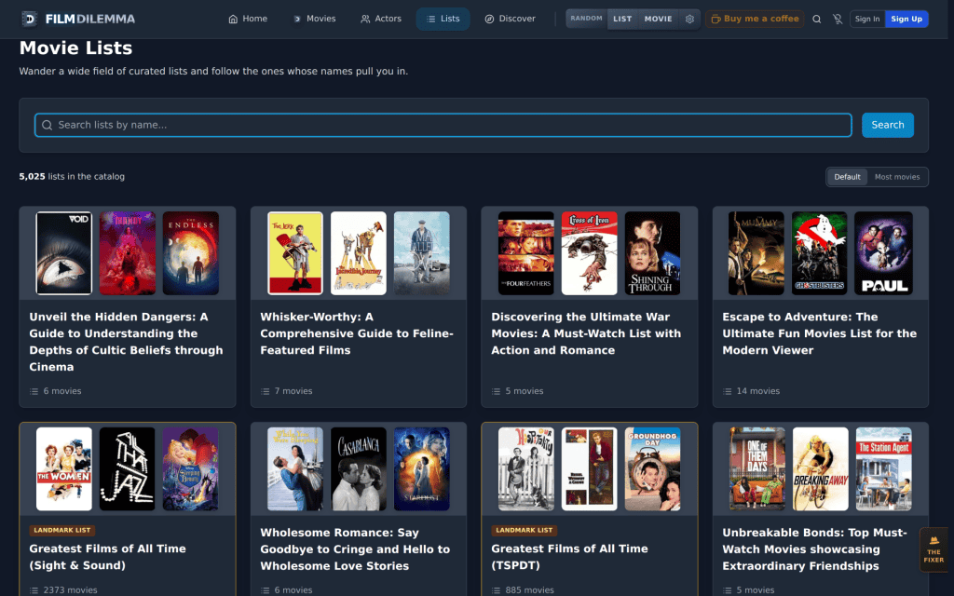954x596 pixels.
Task: Click the Void movie poster
Action: coord(64,253)
